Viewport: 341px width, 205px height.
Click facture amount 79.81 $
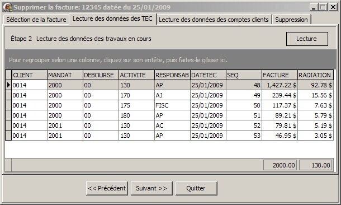click(280, 125)
